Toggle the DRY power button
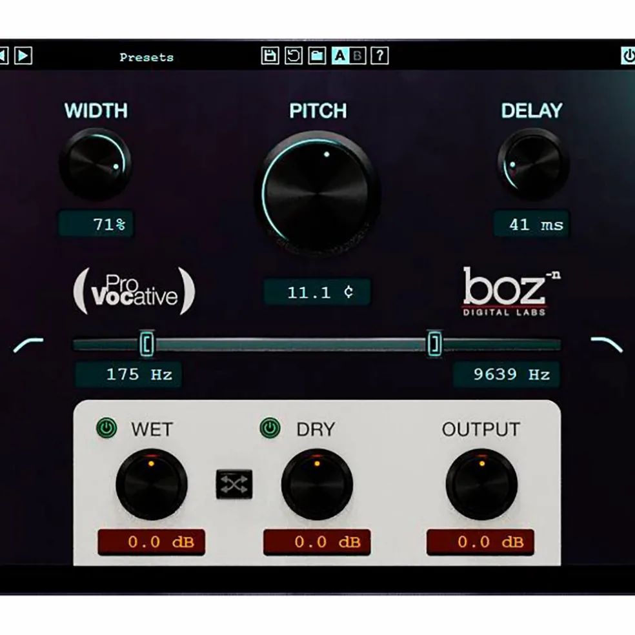The width and height of the screenshot is (635, 635). pyautogui.click(x=270, y=428)
